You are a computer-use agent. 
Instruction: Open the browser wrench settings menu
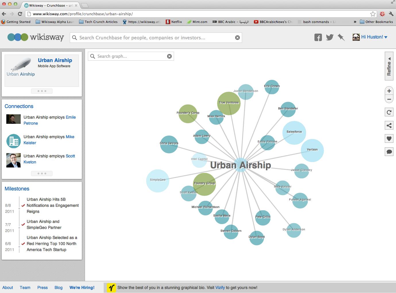point(391,14)
